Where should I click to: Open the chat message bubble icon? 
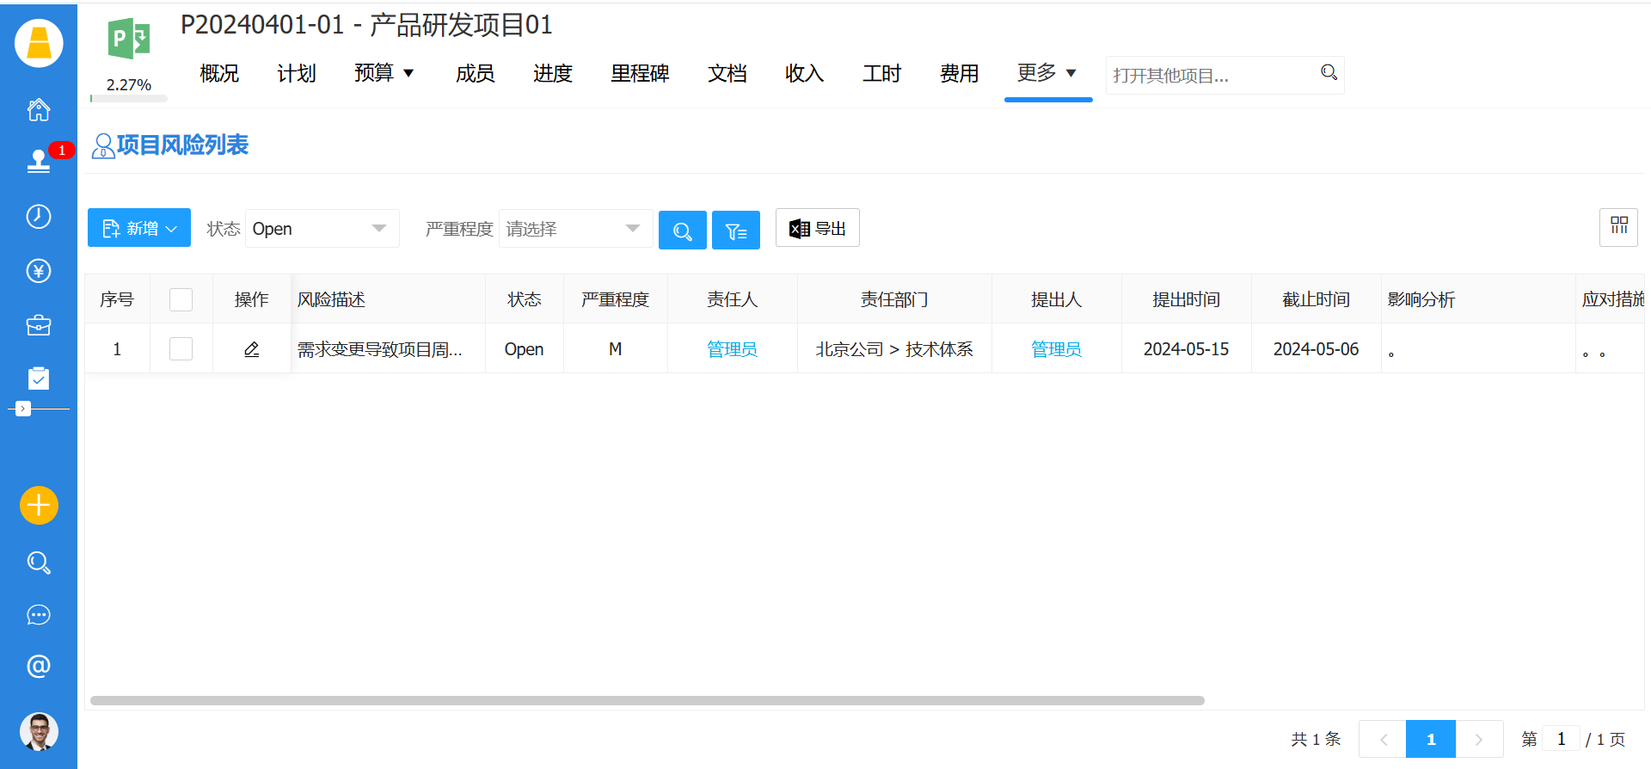39,615
